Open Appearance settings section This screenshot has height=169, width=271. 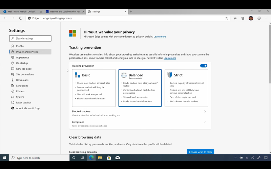(30, 57)
